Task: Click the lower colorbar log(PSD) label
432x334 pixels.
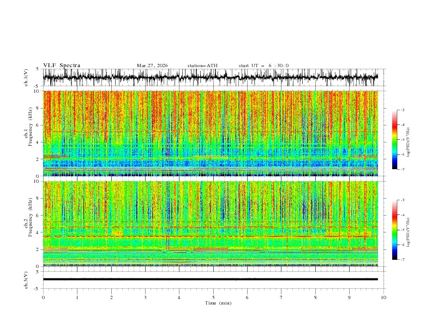Action: pyautogui.click(x=409, y=232)
